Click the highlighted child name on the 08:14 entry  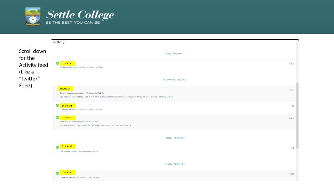click(67, 118)
